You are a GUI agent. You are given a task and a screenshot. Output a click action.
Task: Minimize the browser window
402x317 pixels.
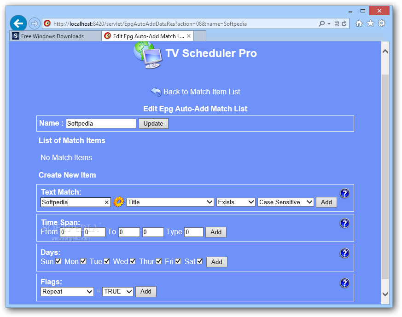[x=350, y=11]
